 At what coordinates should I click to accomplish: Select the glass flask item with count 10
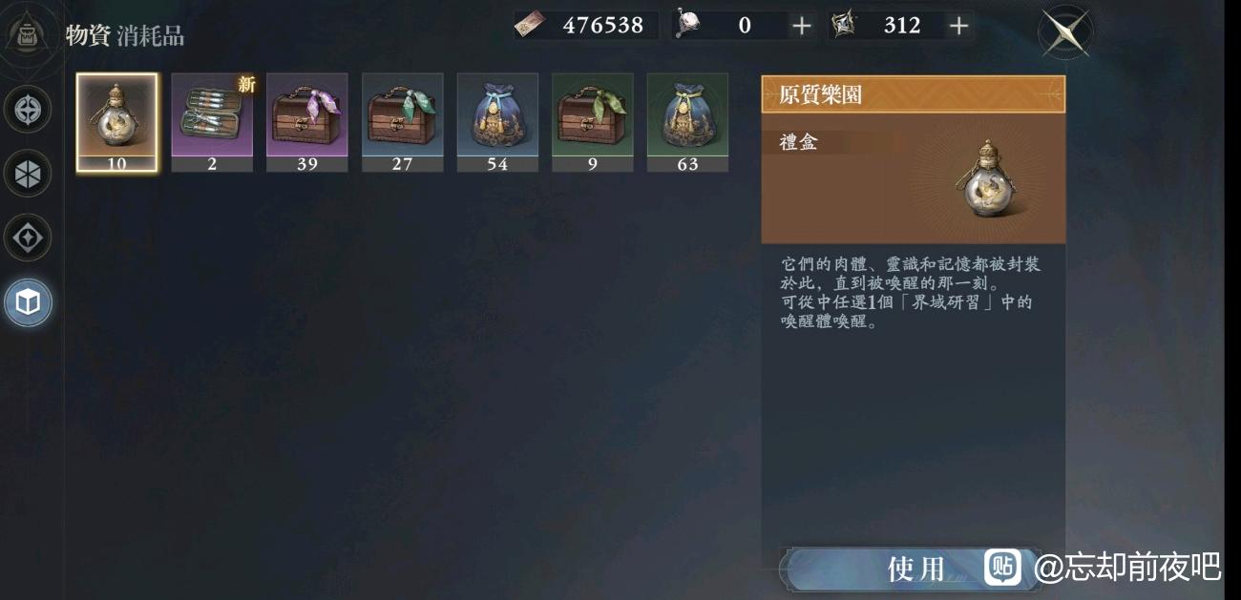click(116, 122)
